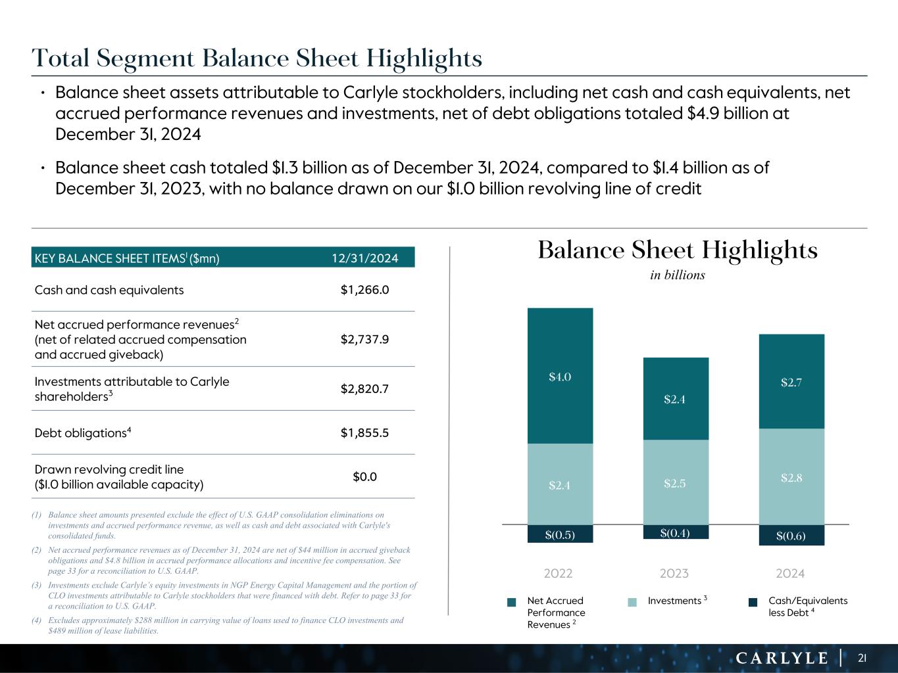Click the Net Accrued Performance Revenues legend square

pos(512,601)
